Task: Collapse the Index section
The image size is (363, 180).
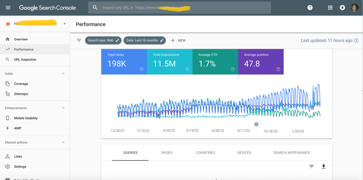Action: pos(63,73)
